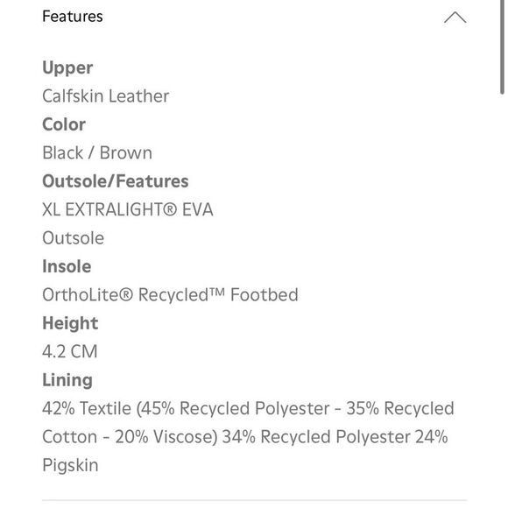Viewport: 508px width, 508px height.
Task: Click the 20% Viscose lining line
Action: point(245,437)
